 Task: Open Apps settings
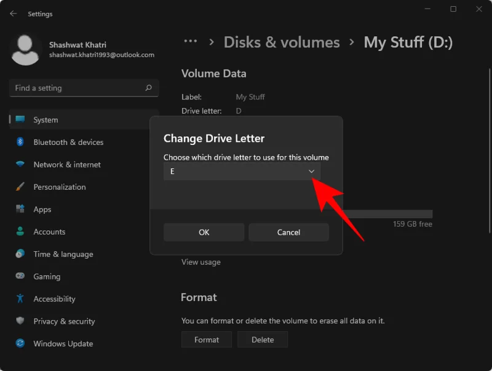[41, 209]
